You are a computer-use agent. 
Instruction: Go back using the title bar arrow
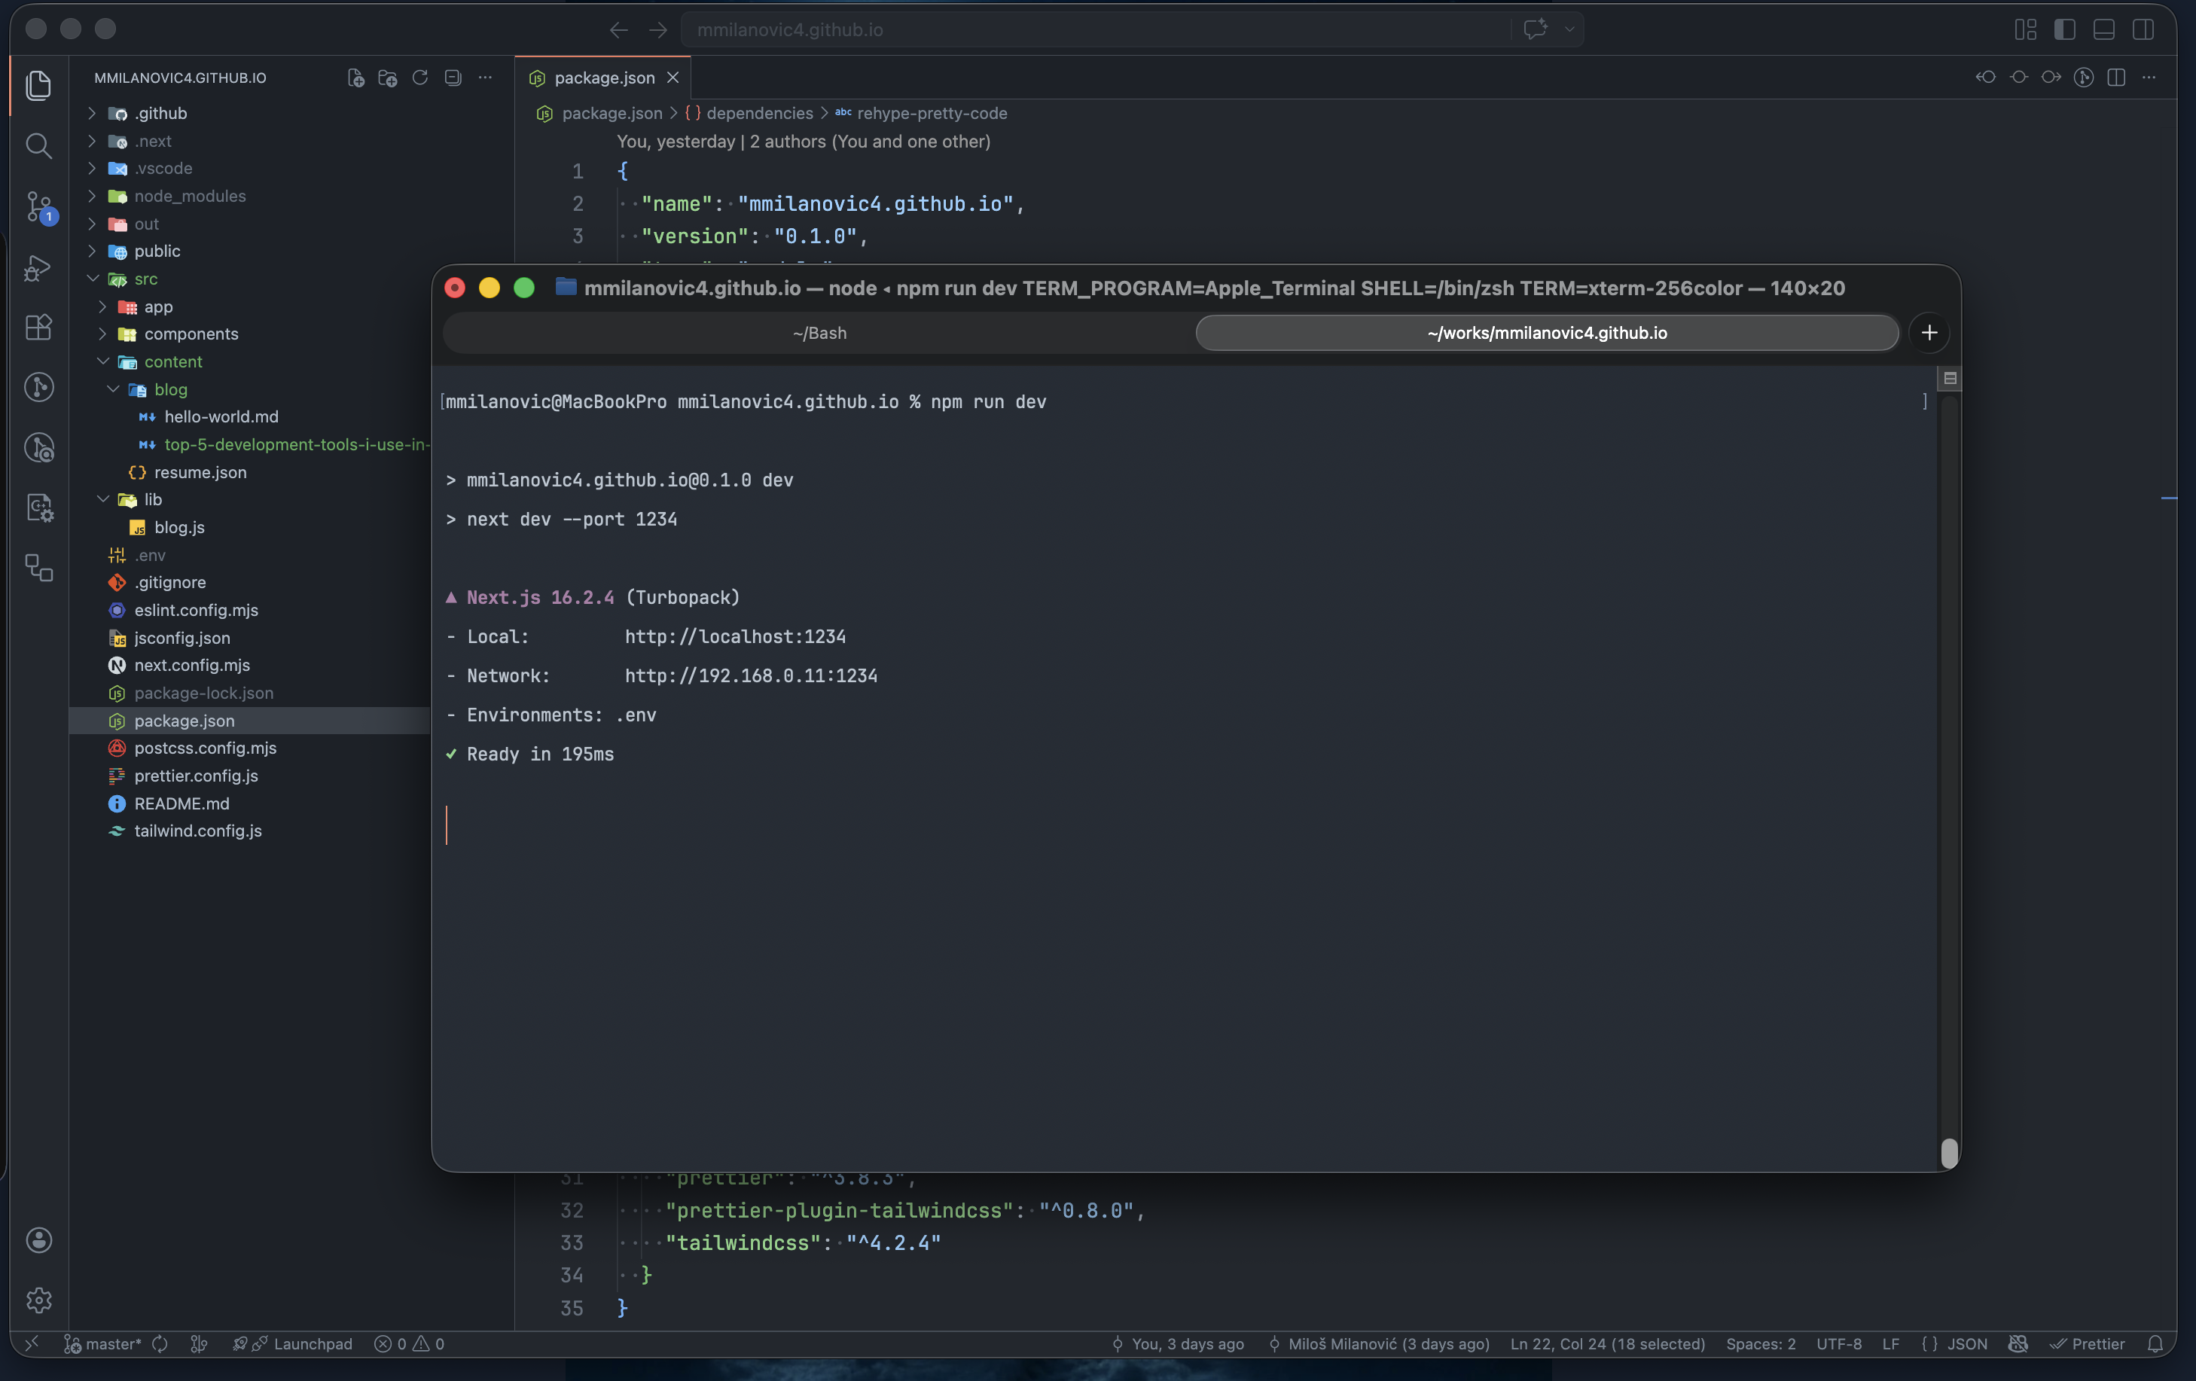[x=619, y=30]
